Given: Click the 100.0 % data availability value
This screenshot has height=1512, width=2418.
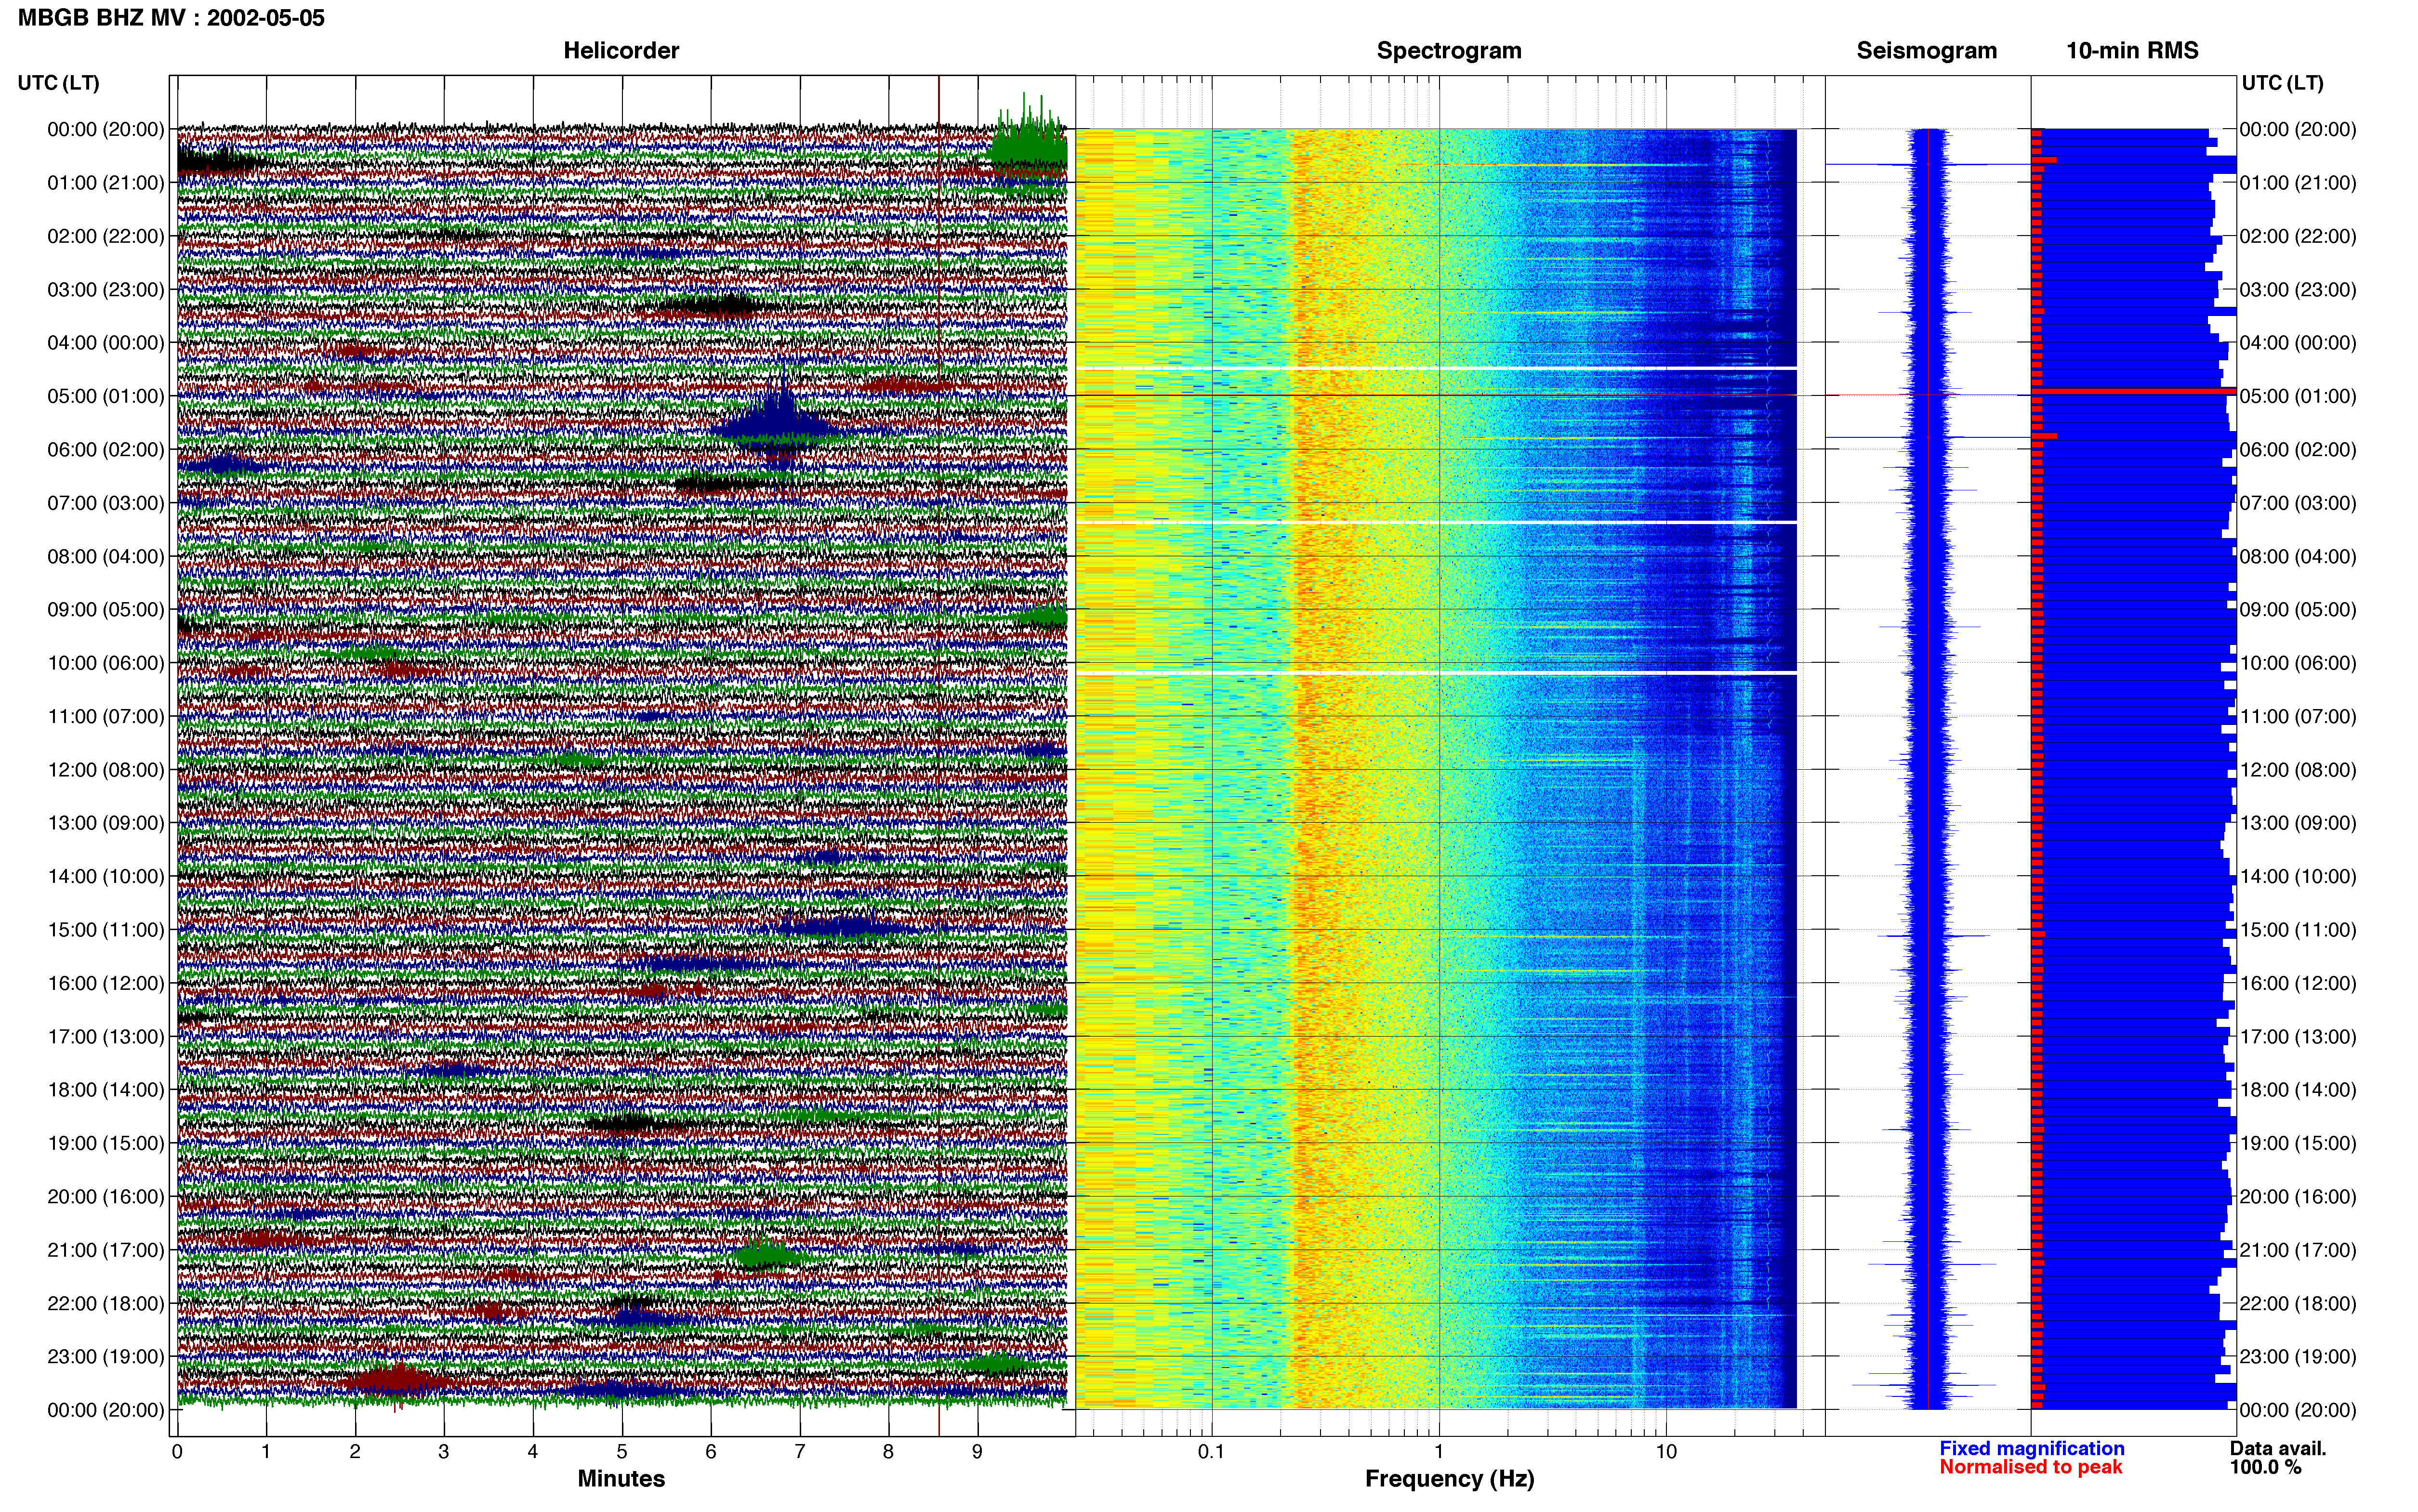Looking at the screenshot, I should 2265,1468.
